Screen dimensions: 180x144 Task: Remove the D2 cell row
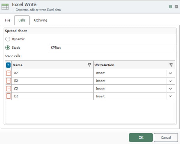coord(9,96)
